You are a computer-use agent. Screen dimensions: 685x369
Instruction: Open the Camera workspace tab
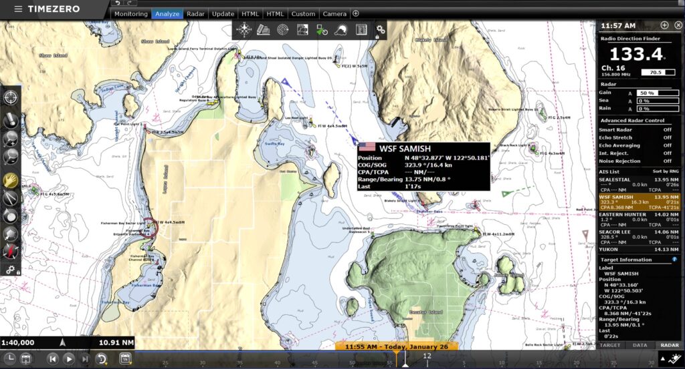click(334, 14)
